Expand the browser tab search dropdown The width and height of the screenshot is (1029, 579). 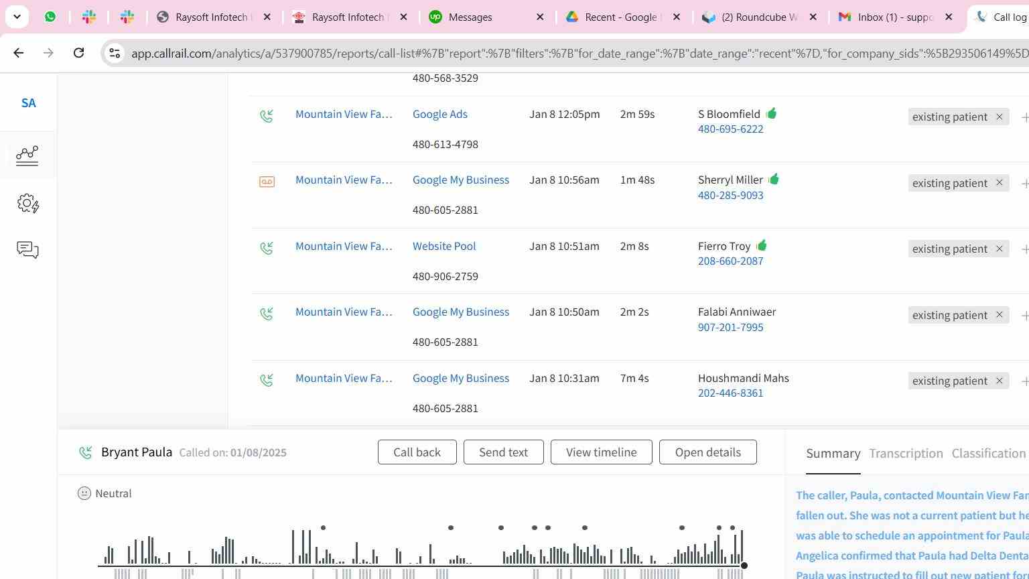(17, 17)
